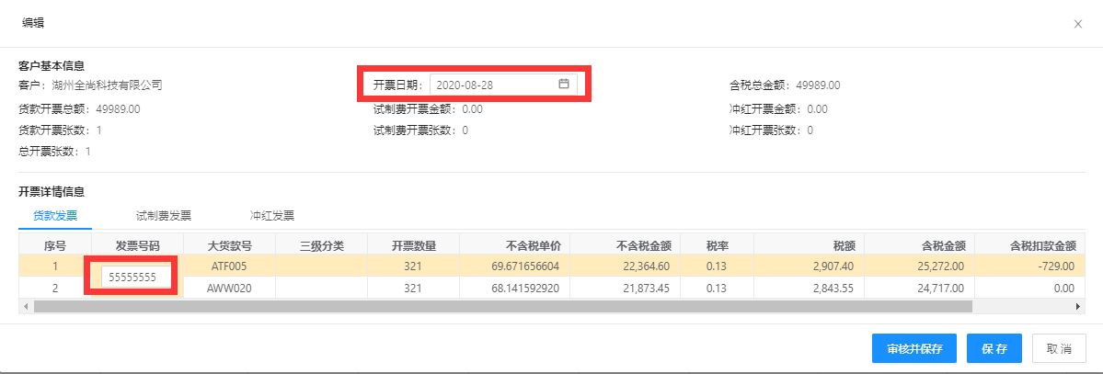Select the row with 大货款号 ATF005
The width and height of the screenshot is (1103, 374).
[229, 266]
